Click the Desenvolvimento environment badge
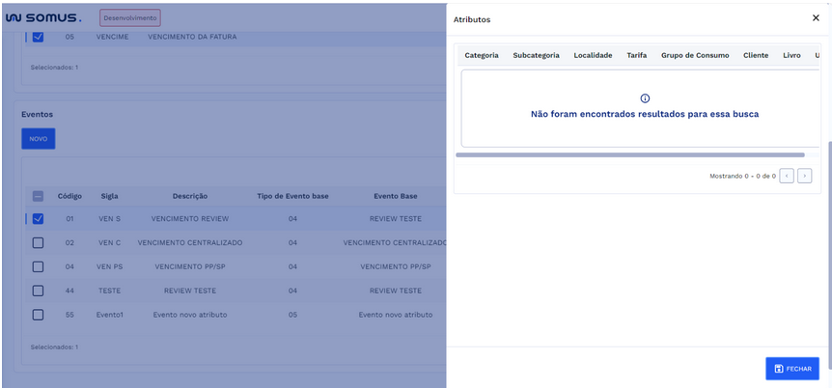 coord(130,17)
